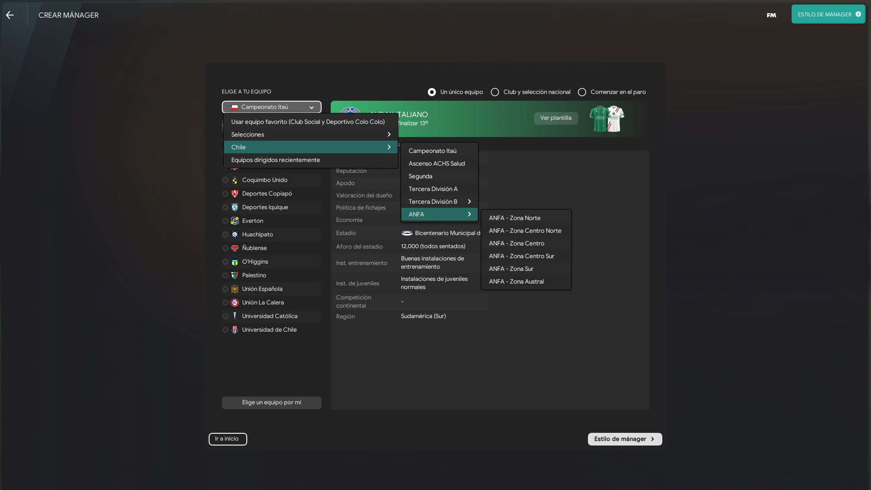The image size is (871, 490).
Task: Click the O'Higgins club badge
Action: coord(235,262)
